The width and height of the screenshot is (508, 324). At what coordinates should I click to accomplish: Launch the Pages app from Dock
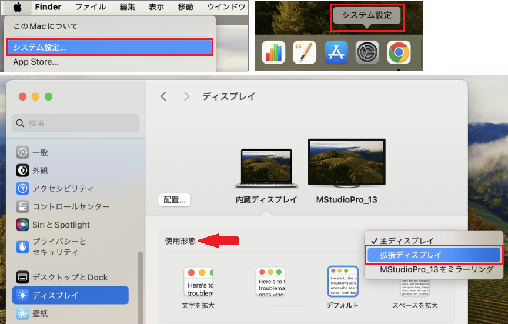(305, 52)
